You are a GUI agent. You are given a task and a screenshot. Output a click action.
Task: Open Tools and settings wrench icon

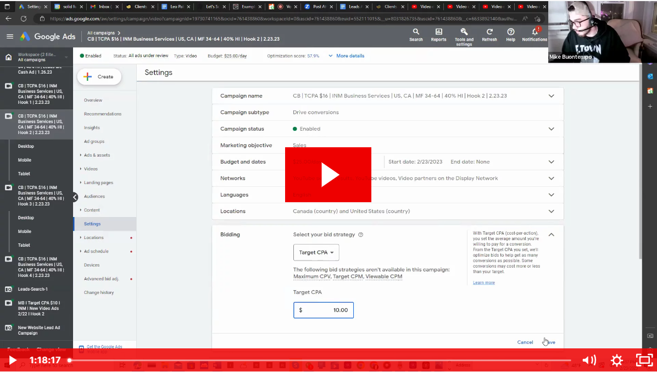tap(464, 32)
